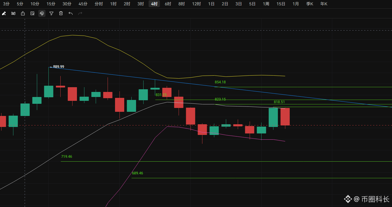Click the 854.18 level label
This screenshot has width=392, height=207.
(x=220, y=82)
